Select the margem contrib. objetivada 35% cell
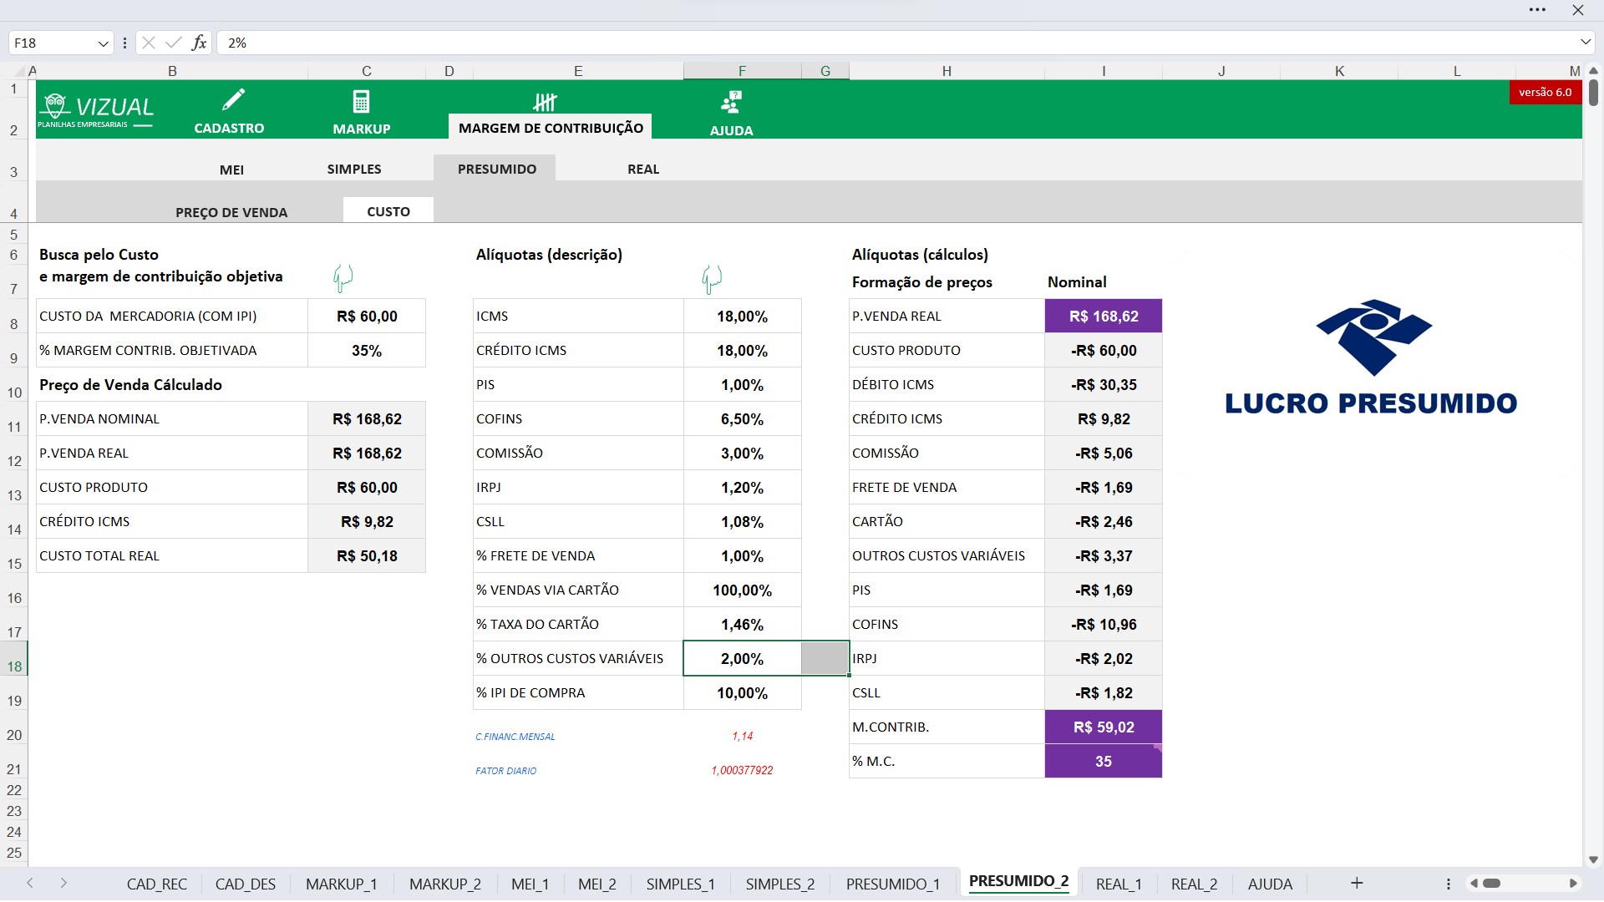Image resolution: width=1604 pixels, height=902 pixels. pyautogui.click(x=367, y=351)
